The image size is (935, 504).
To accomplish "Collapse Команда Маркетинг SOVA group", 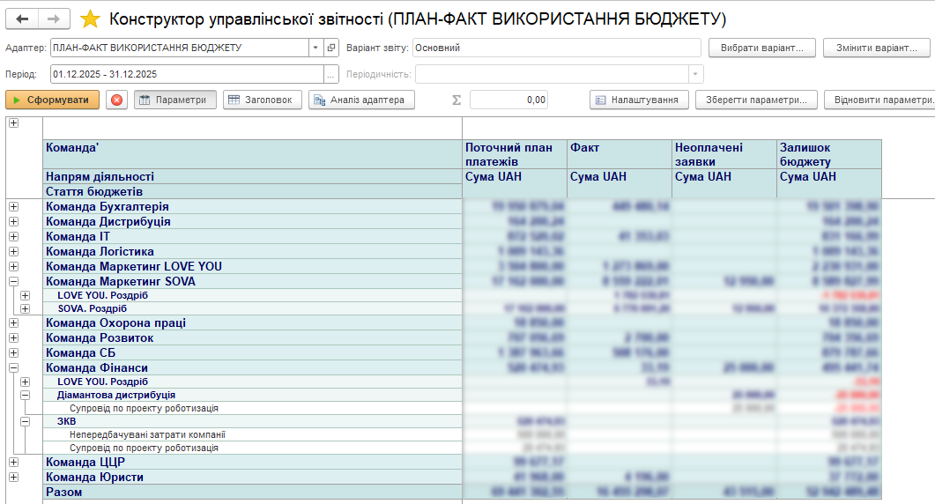I will (x=14, y=282).
